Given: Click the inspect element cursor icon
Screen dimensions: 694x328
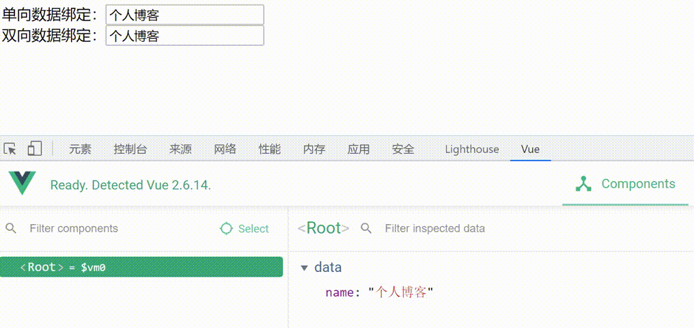Looking at the screenshot, I should [10, 149].
